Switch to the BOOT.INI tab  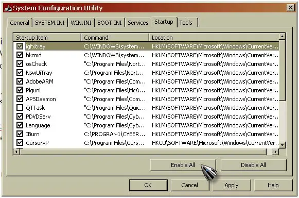click(x=110, y=23)
